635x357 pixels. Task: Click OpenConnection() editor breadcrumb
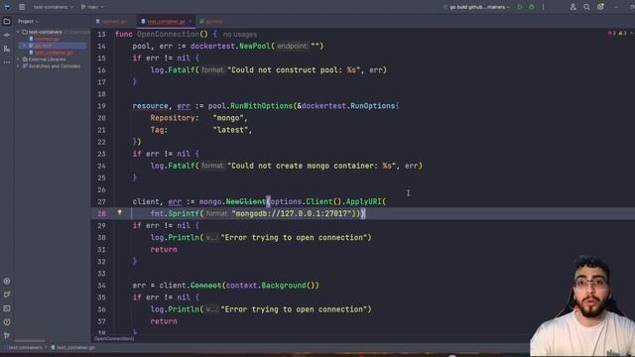(x=114, y=338)
